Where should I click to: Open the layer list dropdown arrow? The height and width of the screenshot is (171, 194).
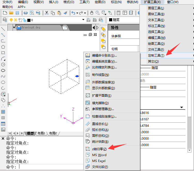tap(83, 20)
